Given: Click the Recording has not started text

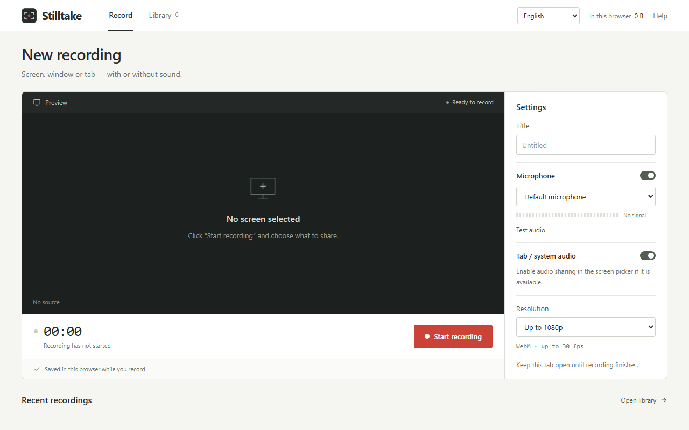Looking at the screenshot, I should click(x=77, y=346).
